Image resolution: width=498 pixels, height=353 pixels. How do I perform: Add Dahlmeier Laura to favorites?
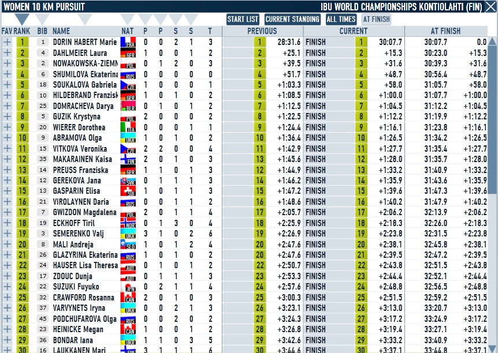coord(8,52)
